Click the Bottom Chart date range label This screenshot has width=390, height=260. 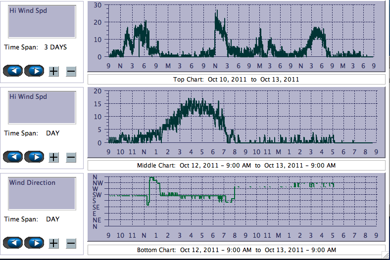pos(236,250)
